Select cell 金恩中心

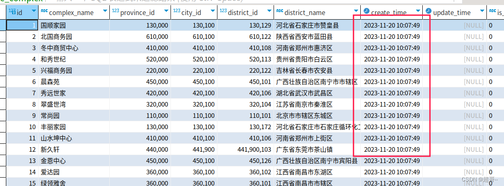[74, 161]
